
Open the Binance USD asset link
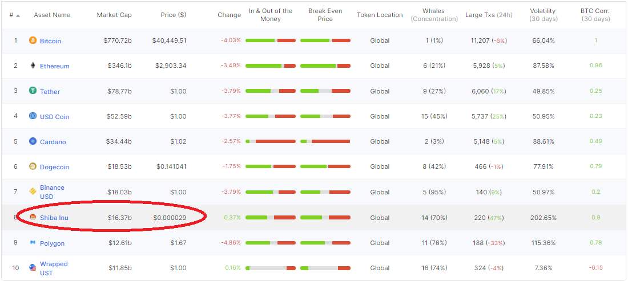click(52, 192)
